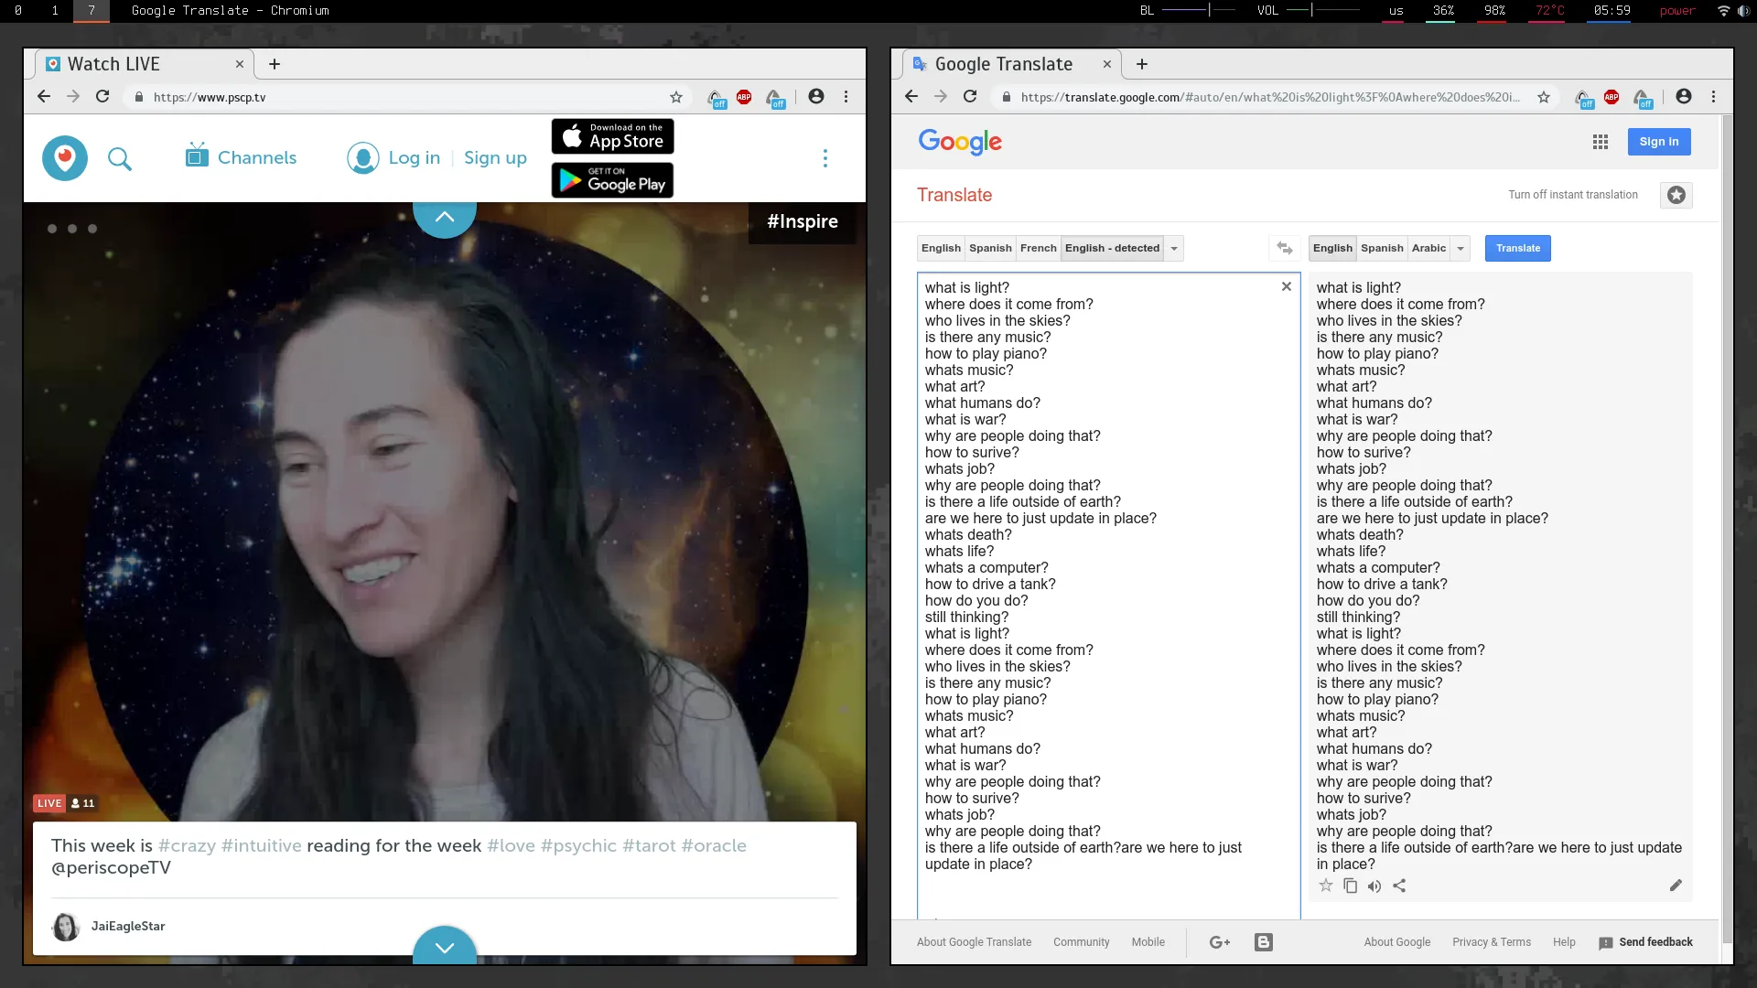
Task: Click the Periscope logo icon
Action: tap(65, 158)
